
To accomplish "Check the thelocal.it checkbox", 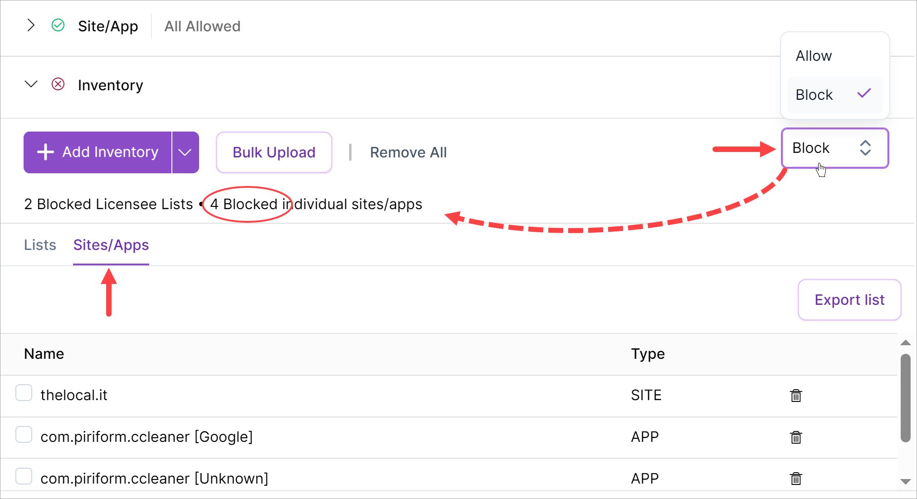I will point(24,393).
